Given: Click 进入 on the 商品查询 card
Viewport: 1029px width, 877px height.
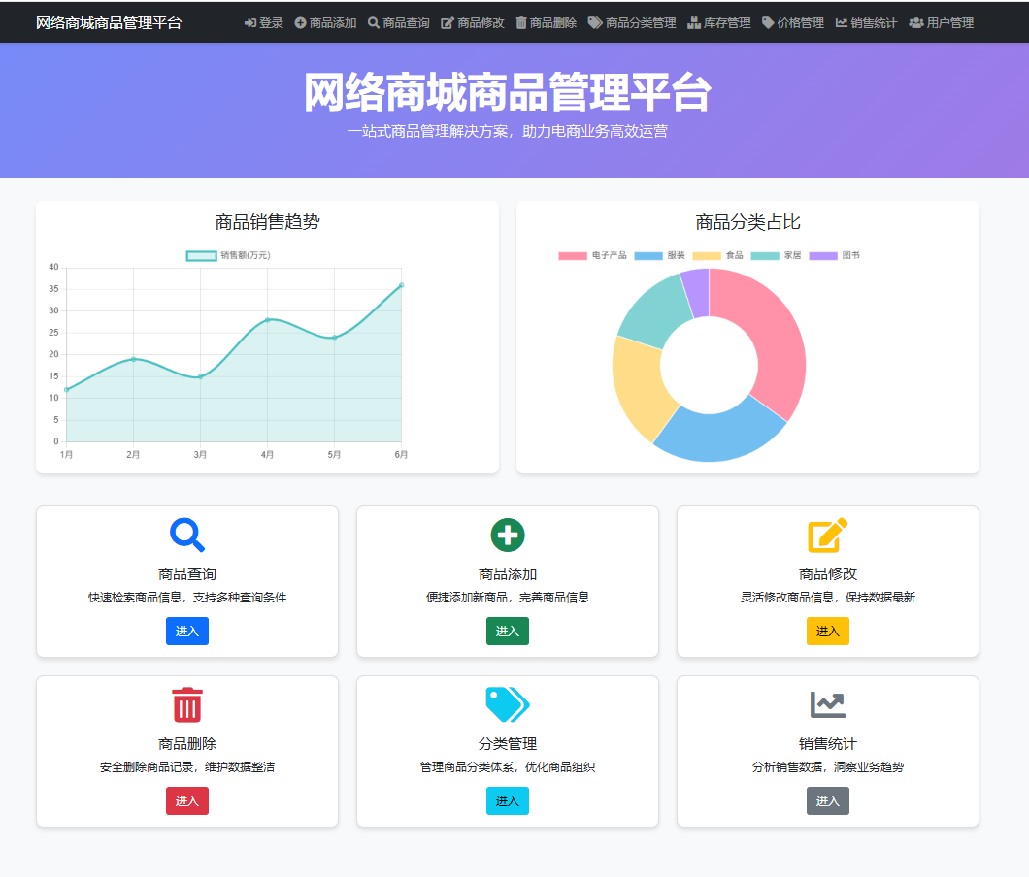Looking at the screenshot, I should pyautogui.click(x=186, y=631).
